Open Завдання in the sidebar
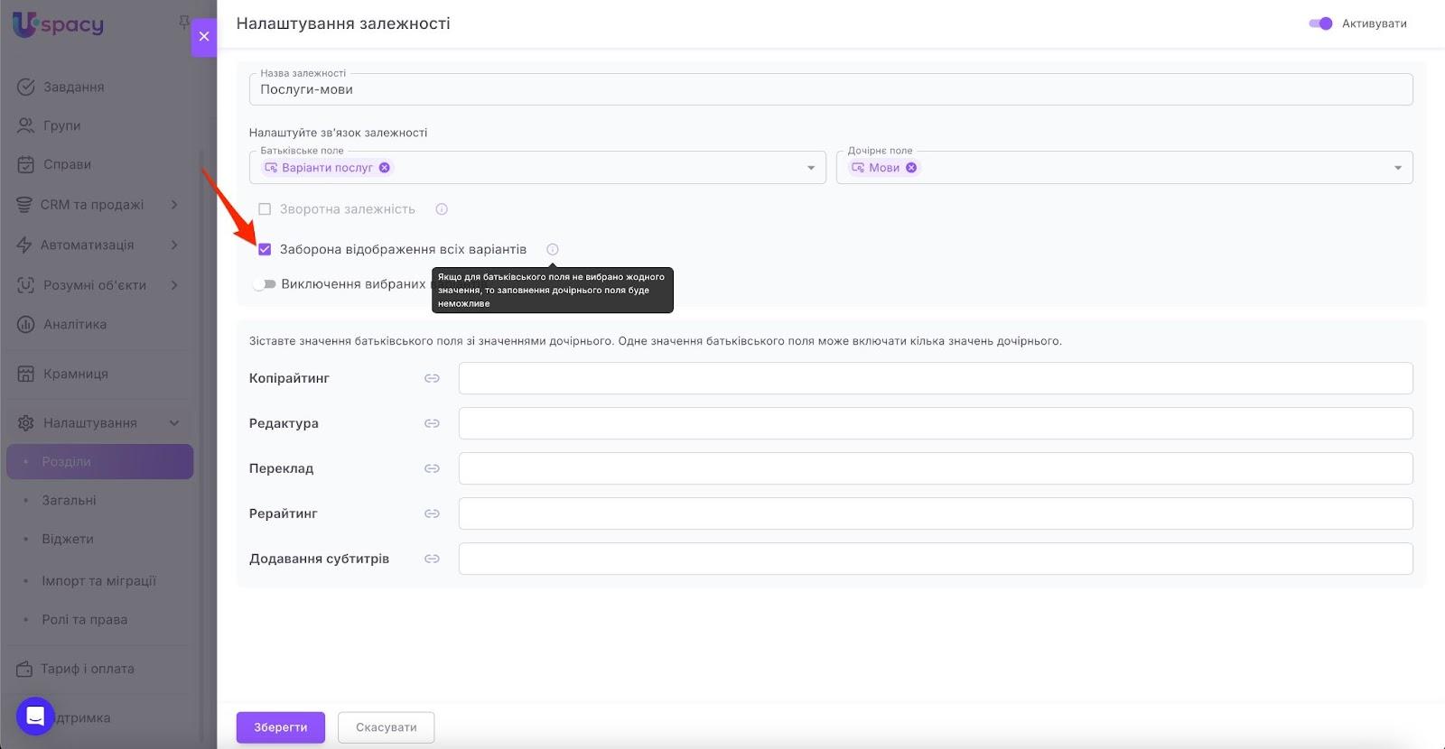This screenshot has height=749, width=1445. [74, 87]
